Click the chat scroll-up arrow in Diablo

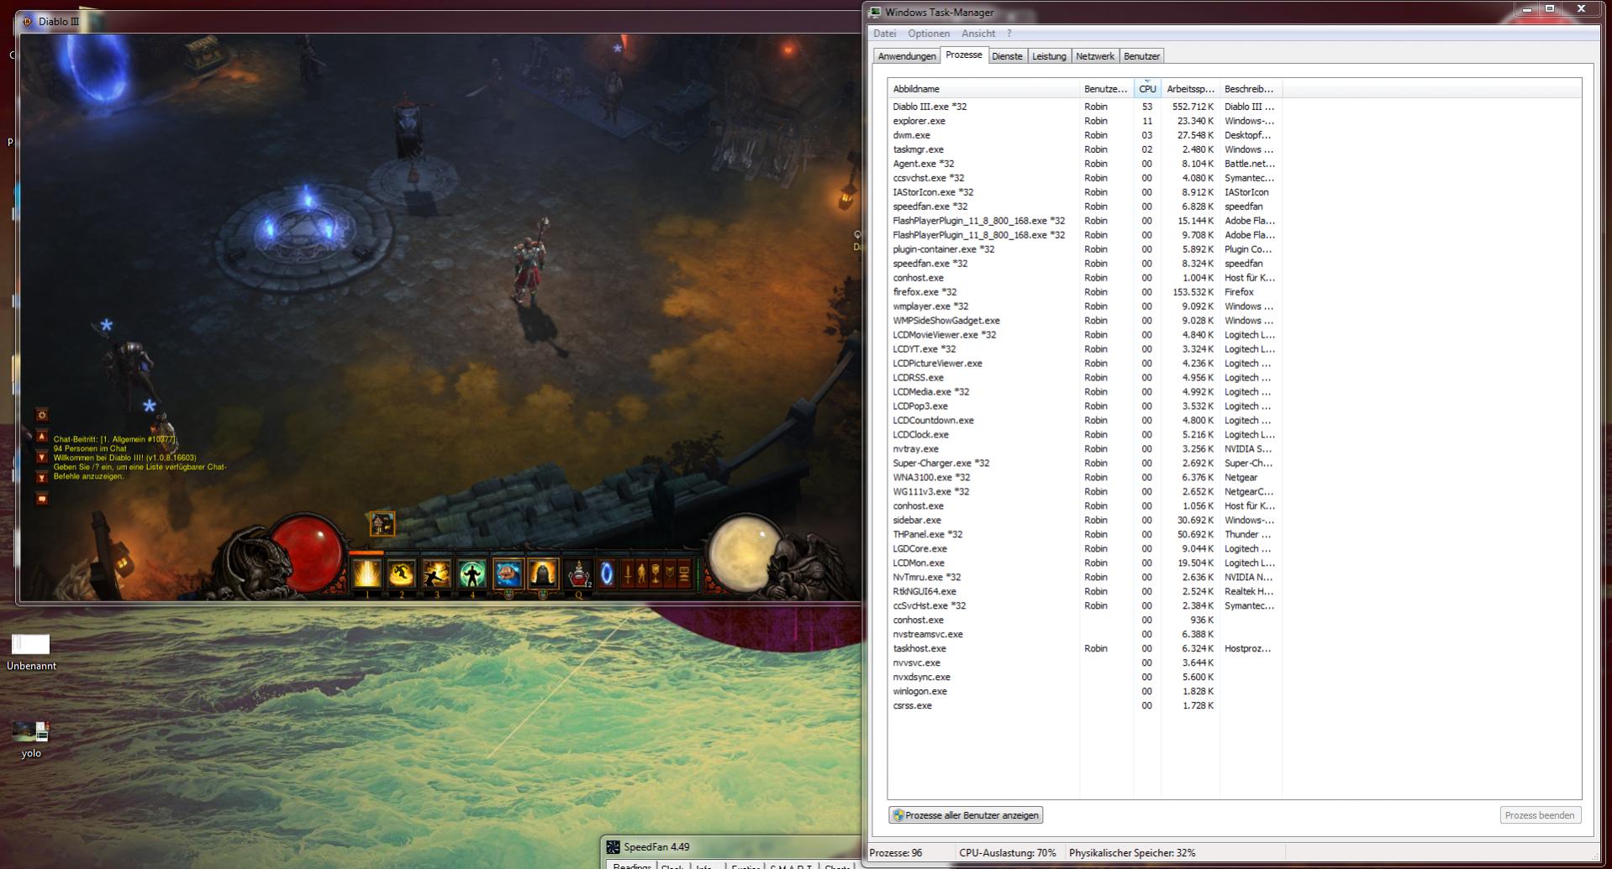[x=42, y=436]
